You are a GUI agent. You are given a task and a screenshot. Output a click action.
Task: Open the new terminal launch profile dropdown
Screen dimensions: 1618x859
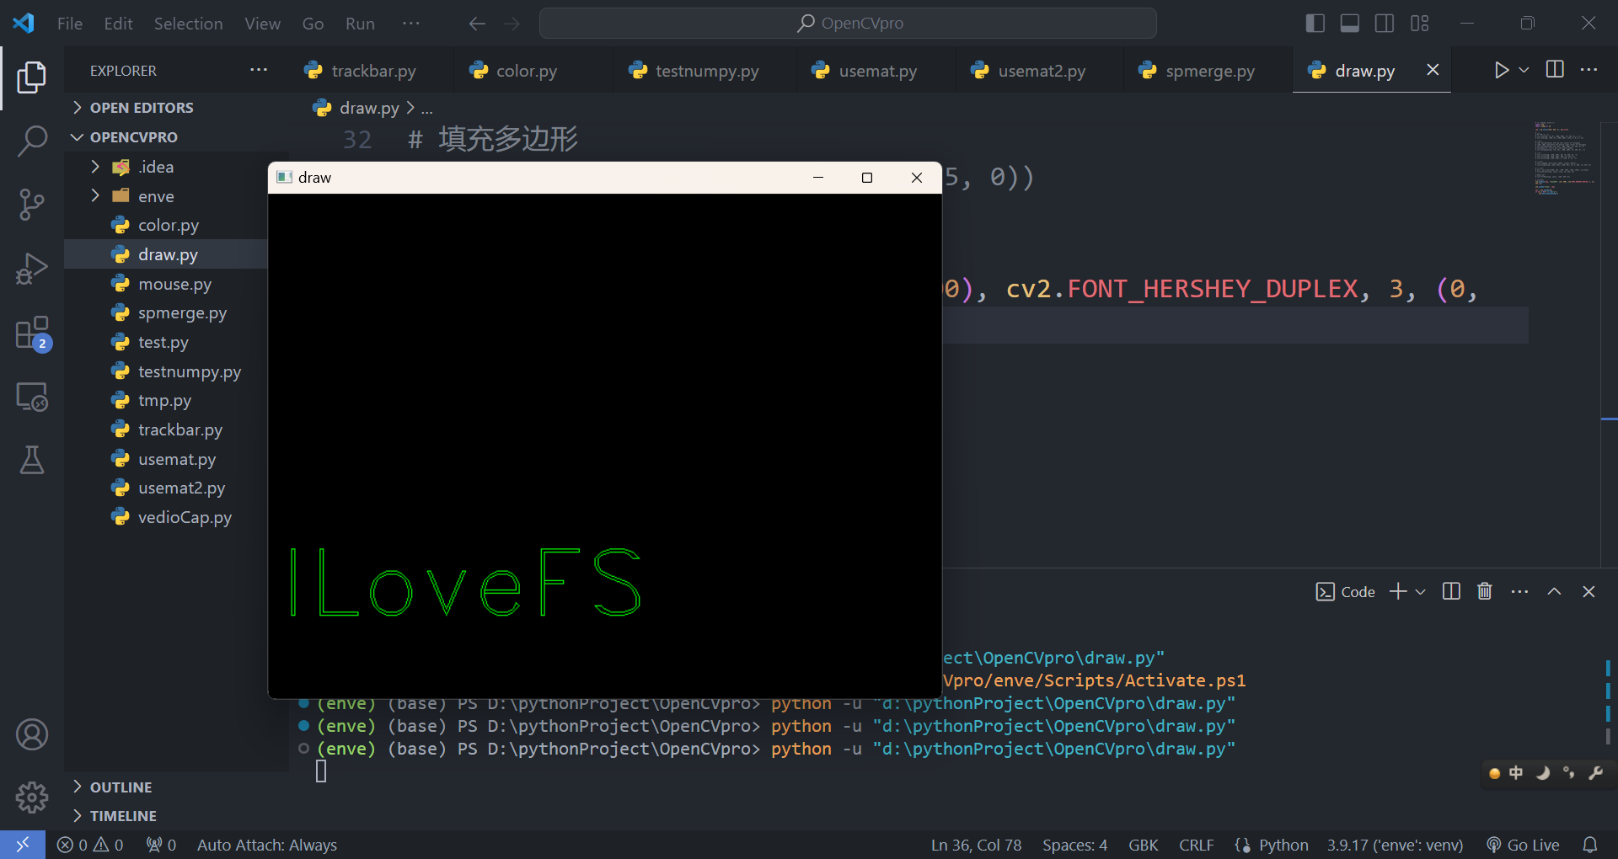[x=1420, y=591]
